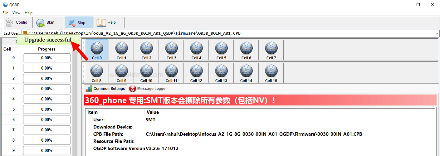Click the progress bar for cell 0
Image resolution: width=440 pixels, height=156 pixels.
click(x=47, y=58)
